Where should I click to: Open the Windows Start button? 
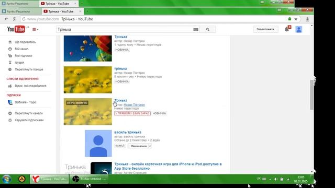click(x=7, y=179)
